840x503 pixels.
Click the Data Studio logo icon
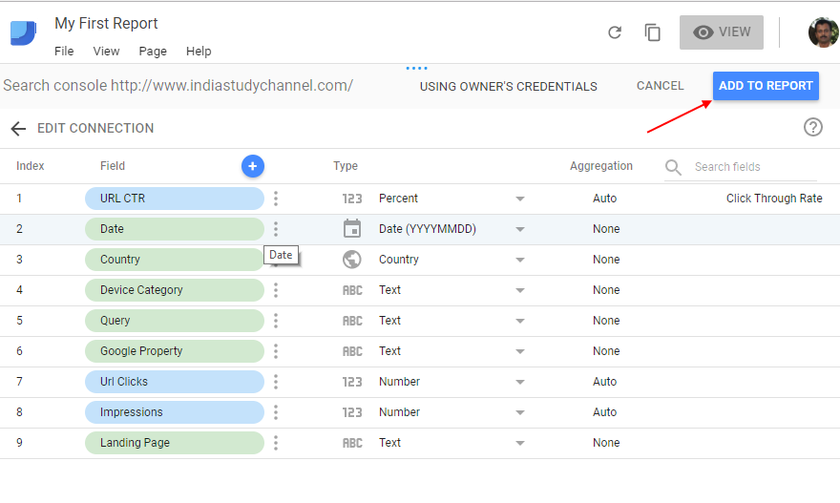[23, 32]
